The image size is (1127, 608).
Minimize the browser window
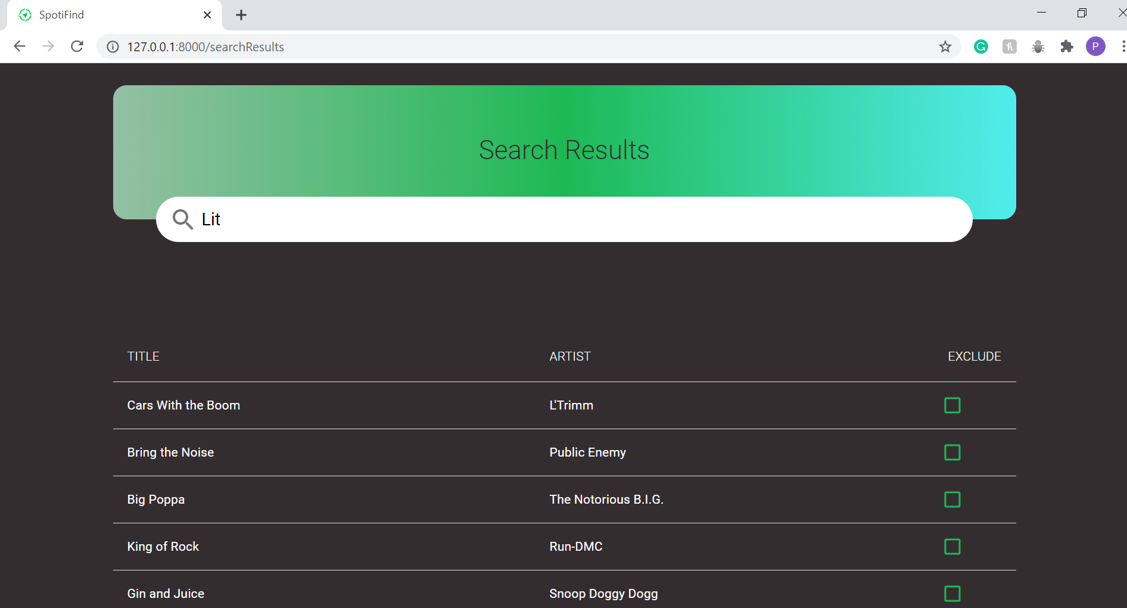[1042, 13]
